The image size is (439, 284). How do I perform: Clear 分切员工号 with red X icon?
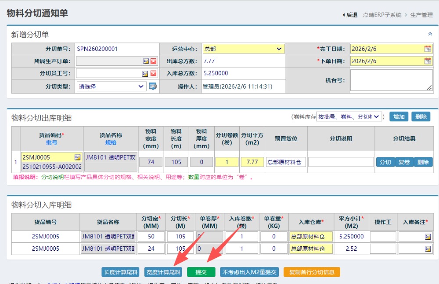click(x=154, y=74)
